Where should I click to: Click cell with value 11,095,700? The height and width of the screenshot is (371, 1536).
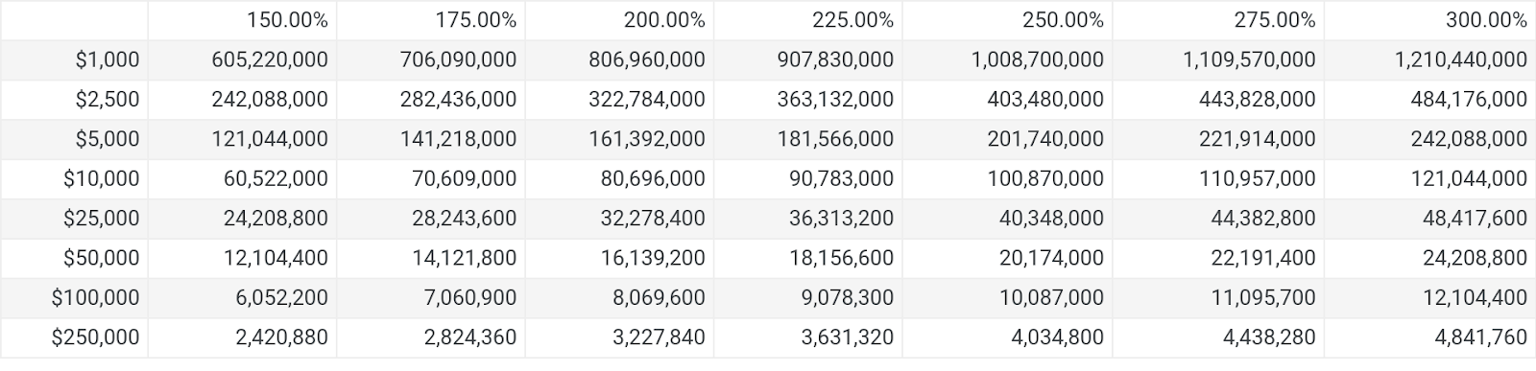[1218, 298]
